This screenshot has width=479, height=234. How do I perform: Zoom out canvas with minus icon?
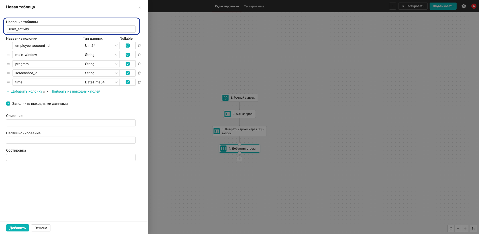[458, 228]
